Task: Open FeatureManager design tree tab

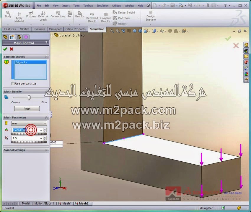Action: (5, 37)
